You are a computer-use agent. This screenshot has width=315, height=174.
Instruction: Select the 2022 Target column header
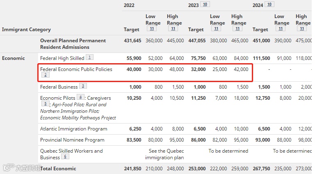pyautogui.click(x=132, y=30)
